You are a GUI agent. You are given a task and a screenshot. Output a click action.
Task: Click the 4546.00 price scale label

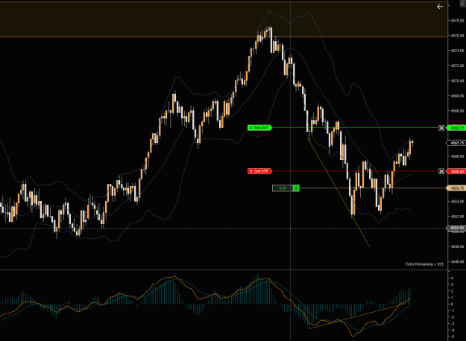(x=457, y=262)
